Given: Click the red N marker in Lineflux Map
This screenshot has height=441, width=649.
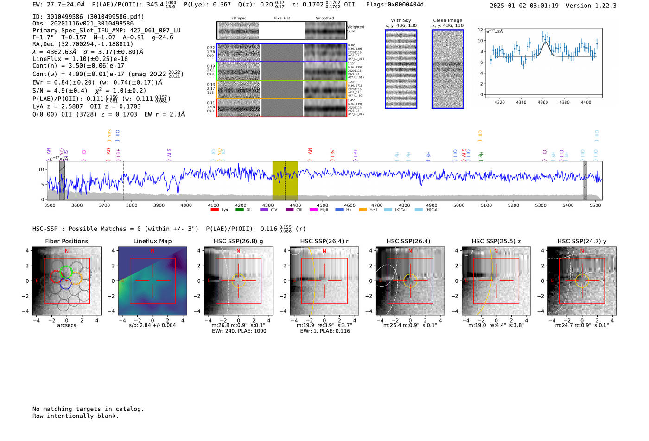Looking at the screenshot, I should coord(153,251).
